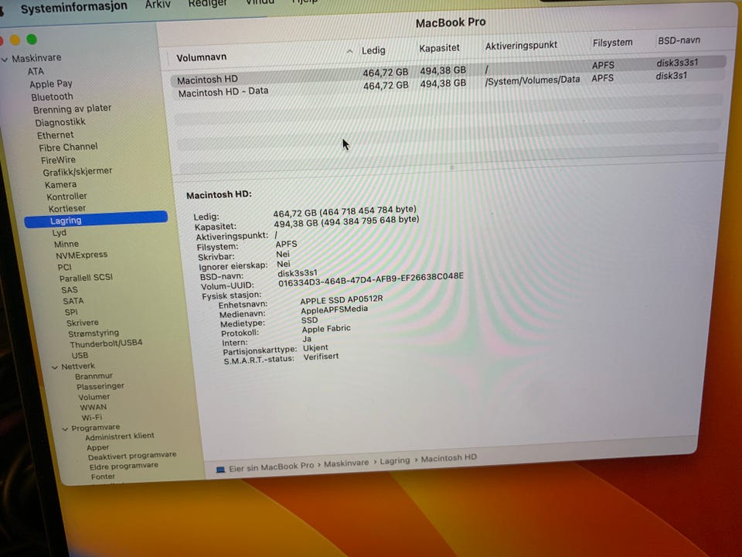The image size is (742, 557).
Task: Collapse the Programvare section
Action: point(65,429)
